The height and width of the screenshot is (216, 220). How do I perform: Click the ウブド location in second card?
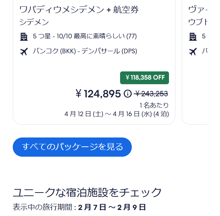tap(198, 22)
